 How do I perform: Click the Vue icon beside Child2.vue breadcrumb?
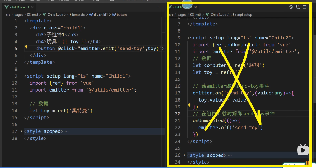[x=207, y=15]
